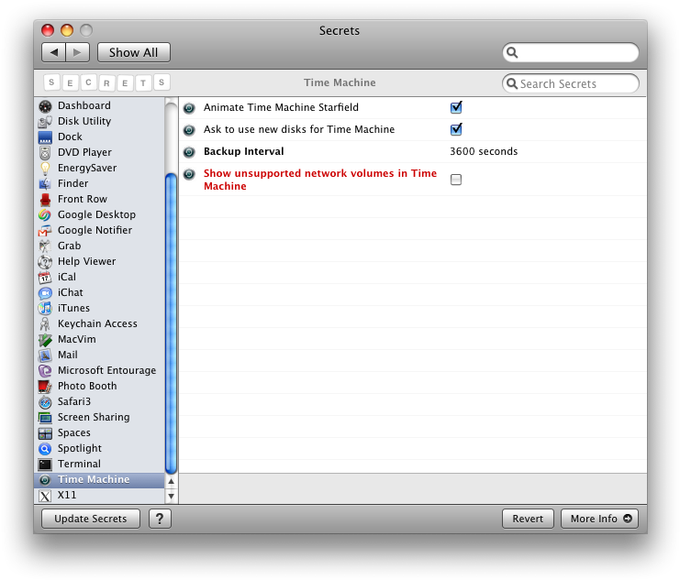The image size is (680, 580).
Task: Click the Google Notifier mail icon
Action: [x=45, y=231]
